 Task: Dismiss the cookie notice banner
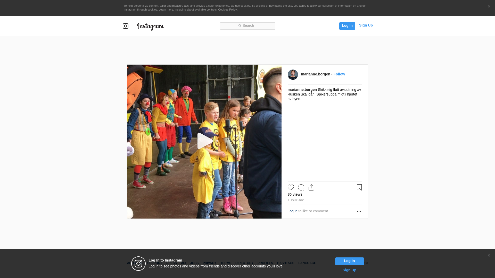click(x=489, y=7)
